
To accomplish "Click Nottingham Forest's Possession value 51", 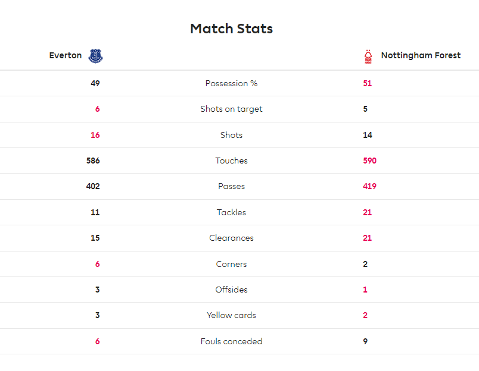I will (x=367, y=83).
